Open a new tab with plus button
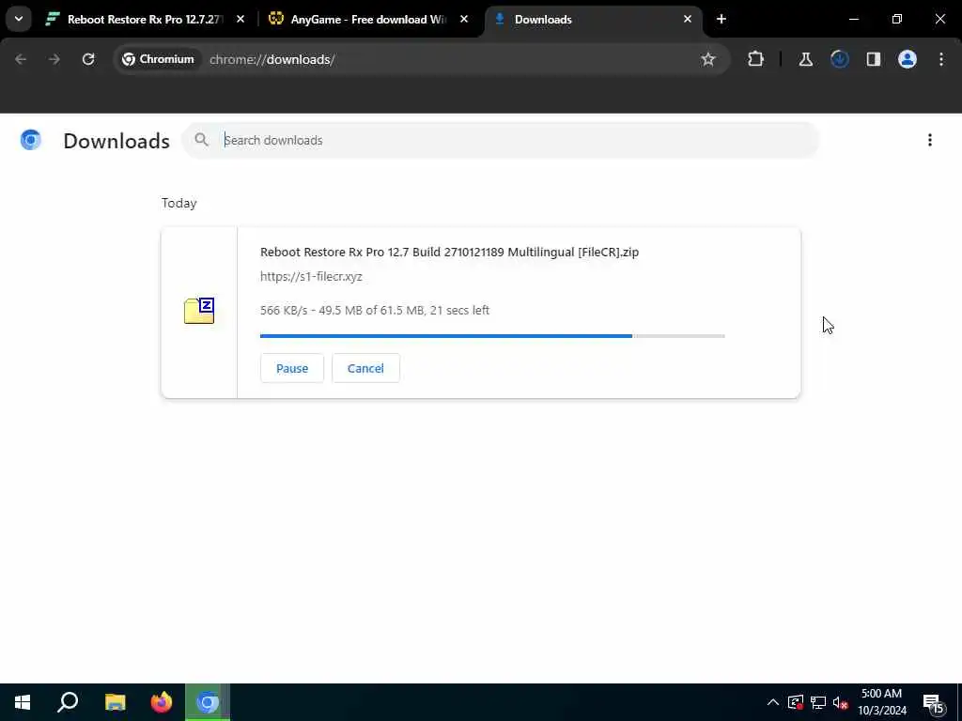This screenshot has width=962, height=721. pyautogui.click(x=721, y=19)
